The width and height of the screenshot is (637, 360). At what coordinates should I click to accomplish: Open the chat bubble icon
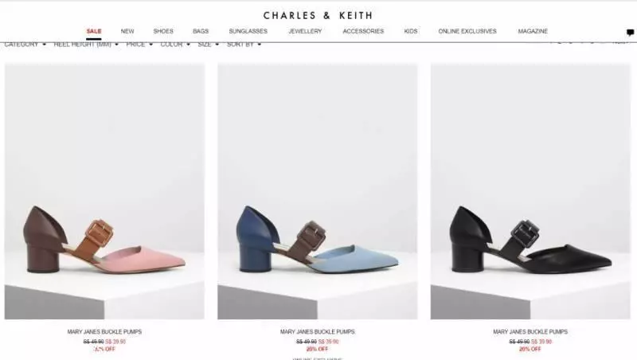click(x=630, y=33)
